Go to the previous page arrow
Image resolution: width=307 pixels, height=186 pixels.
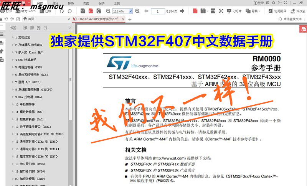pos(146,11)
